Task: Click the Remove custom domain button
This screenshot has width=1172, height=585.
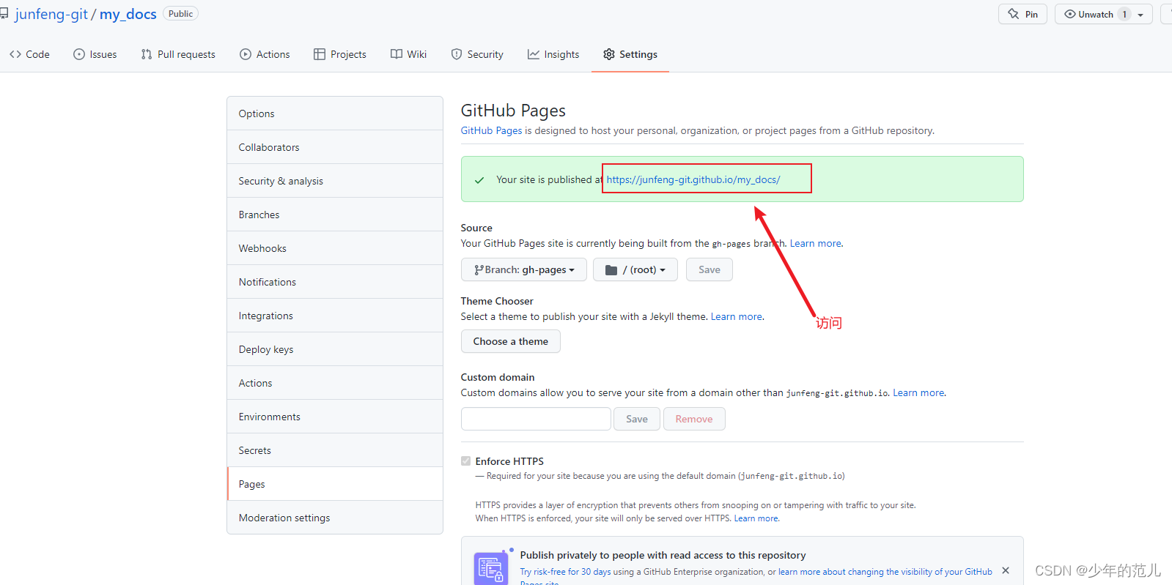Action: click(x=693, y=419)
